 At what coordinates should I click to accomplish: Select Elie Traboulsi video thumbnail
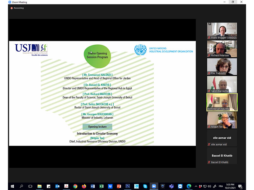[222, 66]
